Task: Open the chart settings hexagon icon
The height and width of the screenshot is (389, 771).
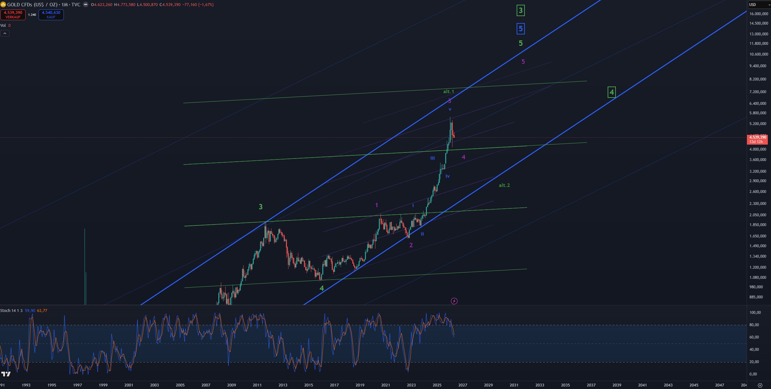Action: click(x=760, y=385)
